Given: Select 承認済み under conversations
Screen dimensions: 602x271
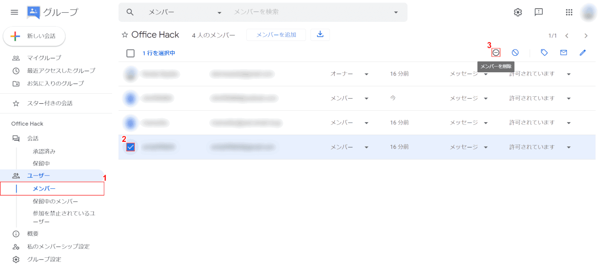Looking at the screenshot, I should [x=44, y=151].
